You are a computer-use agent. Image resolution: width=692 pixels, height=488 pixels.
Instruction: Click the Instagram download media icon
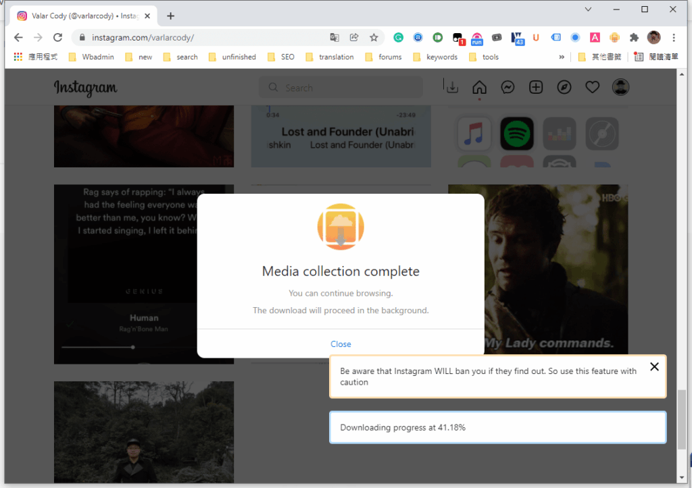[452, 87]
